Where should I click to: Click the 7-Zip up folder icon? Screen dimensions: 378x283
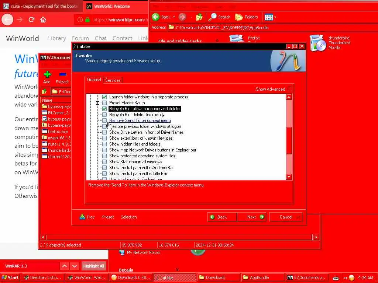(x=44, y=91)
